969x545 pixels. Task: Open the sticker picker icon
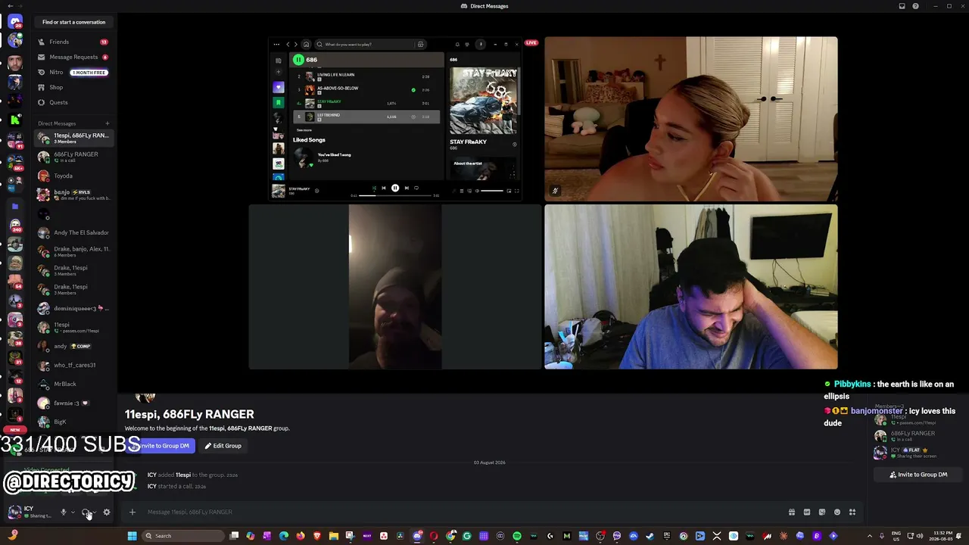coord(822,512)
